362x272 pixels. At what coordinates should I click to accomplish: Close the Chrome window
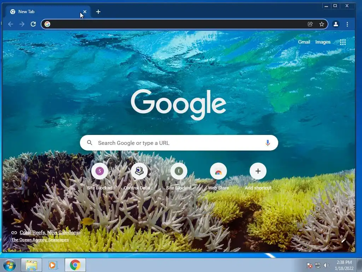pos(347,6)
